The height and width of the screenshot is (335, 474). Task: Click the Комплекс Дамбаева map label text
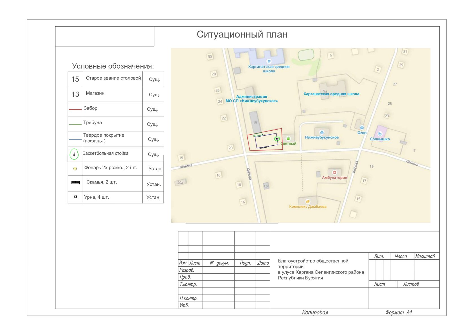pyautogui.click(x=308, y=207)
